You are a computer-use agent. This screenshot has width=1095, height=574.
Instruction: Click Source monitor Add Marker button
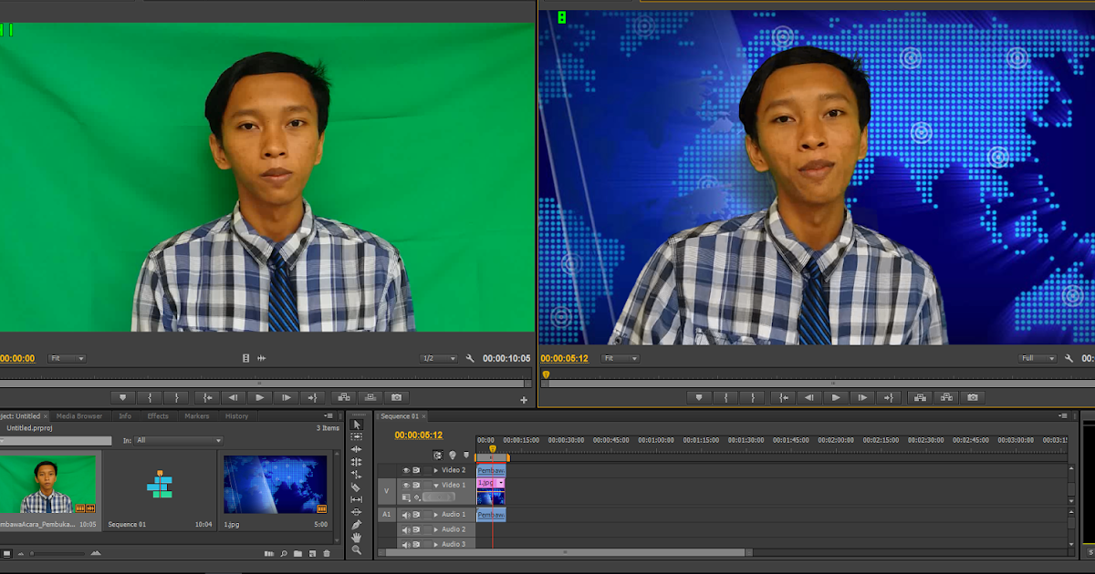[123, 397]
